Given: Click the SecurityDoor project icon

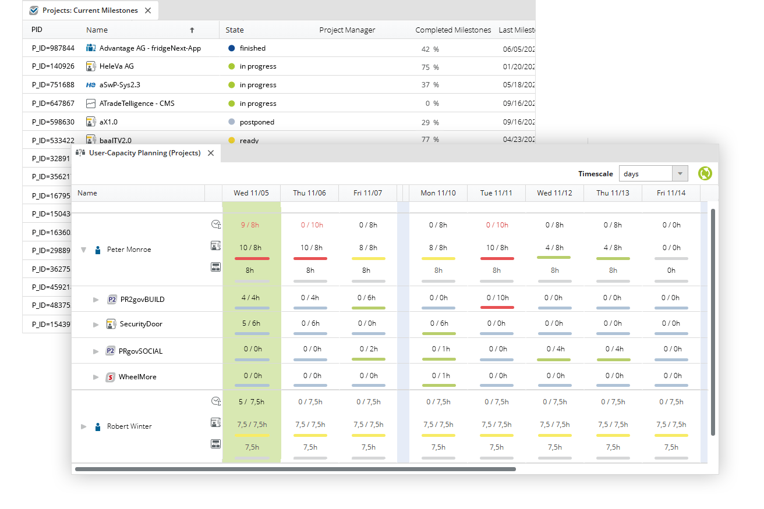Looking at the screenshot, I should (x=112, y=324).
